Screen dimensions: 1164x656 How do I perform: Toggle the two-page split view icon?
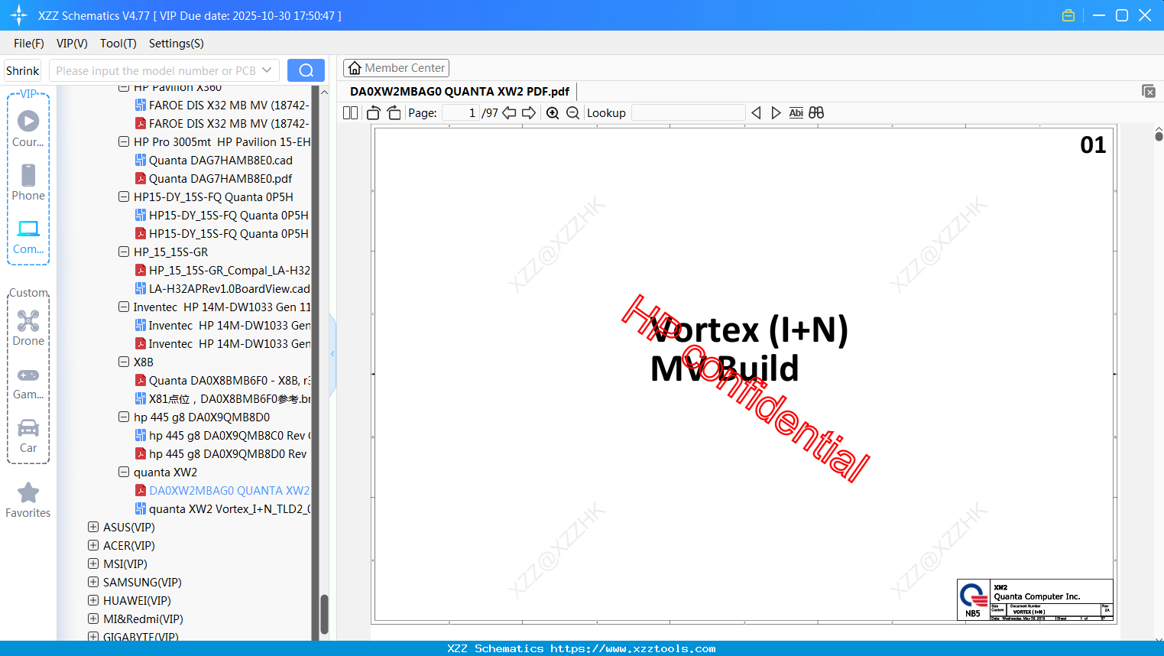pos(350,113)
